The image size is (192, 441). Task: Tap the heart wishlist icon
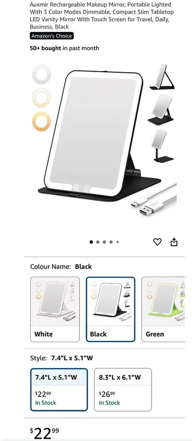[x=158, y=242]
